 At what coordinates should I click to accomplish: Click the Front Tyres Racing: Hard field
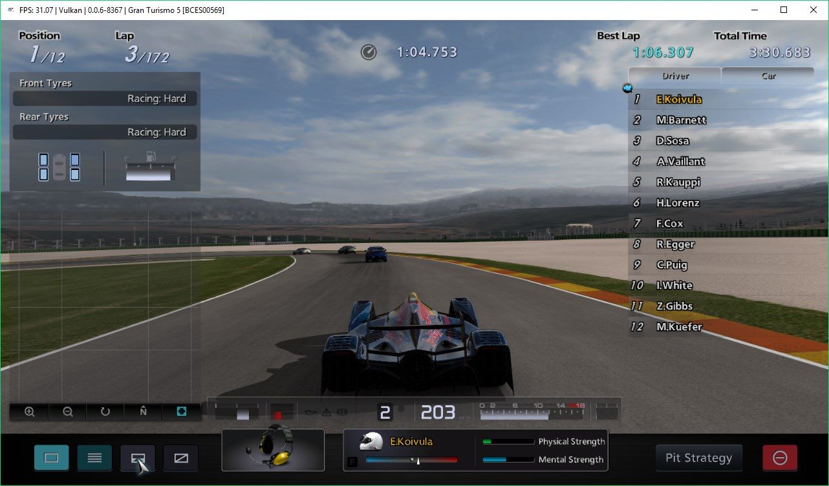coord(105,98)
